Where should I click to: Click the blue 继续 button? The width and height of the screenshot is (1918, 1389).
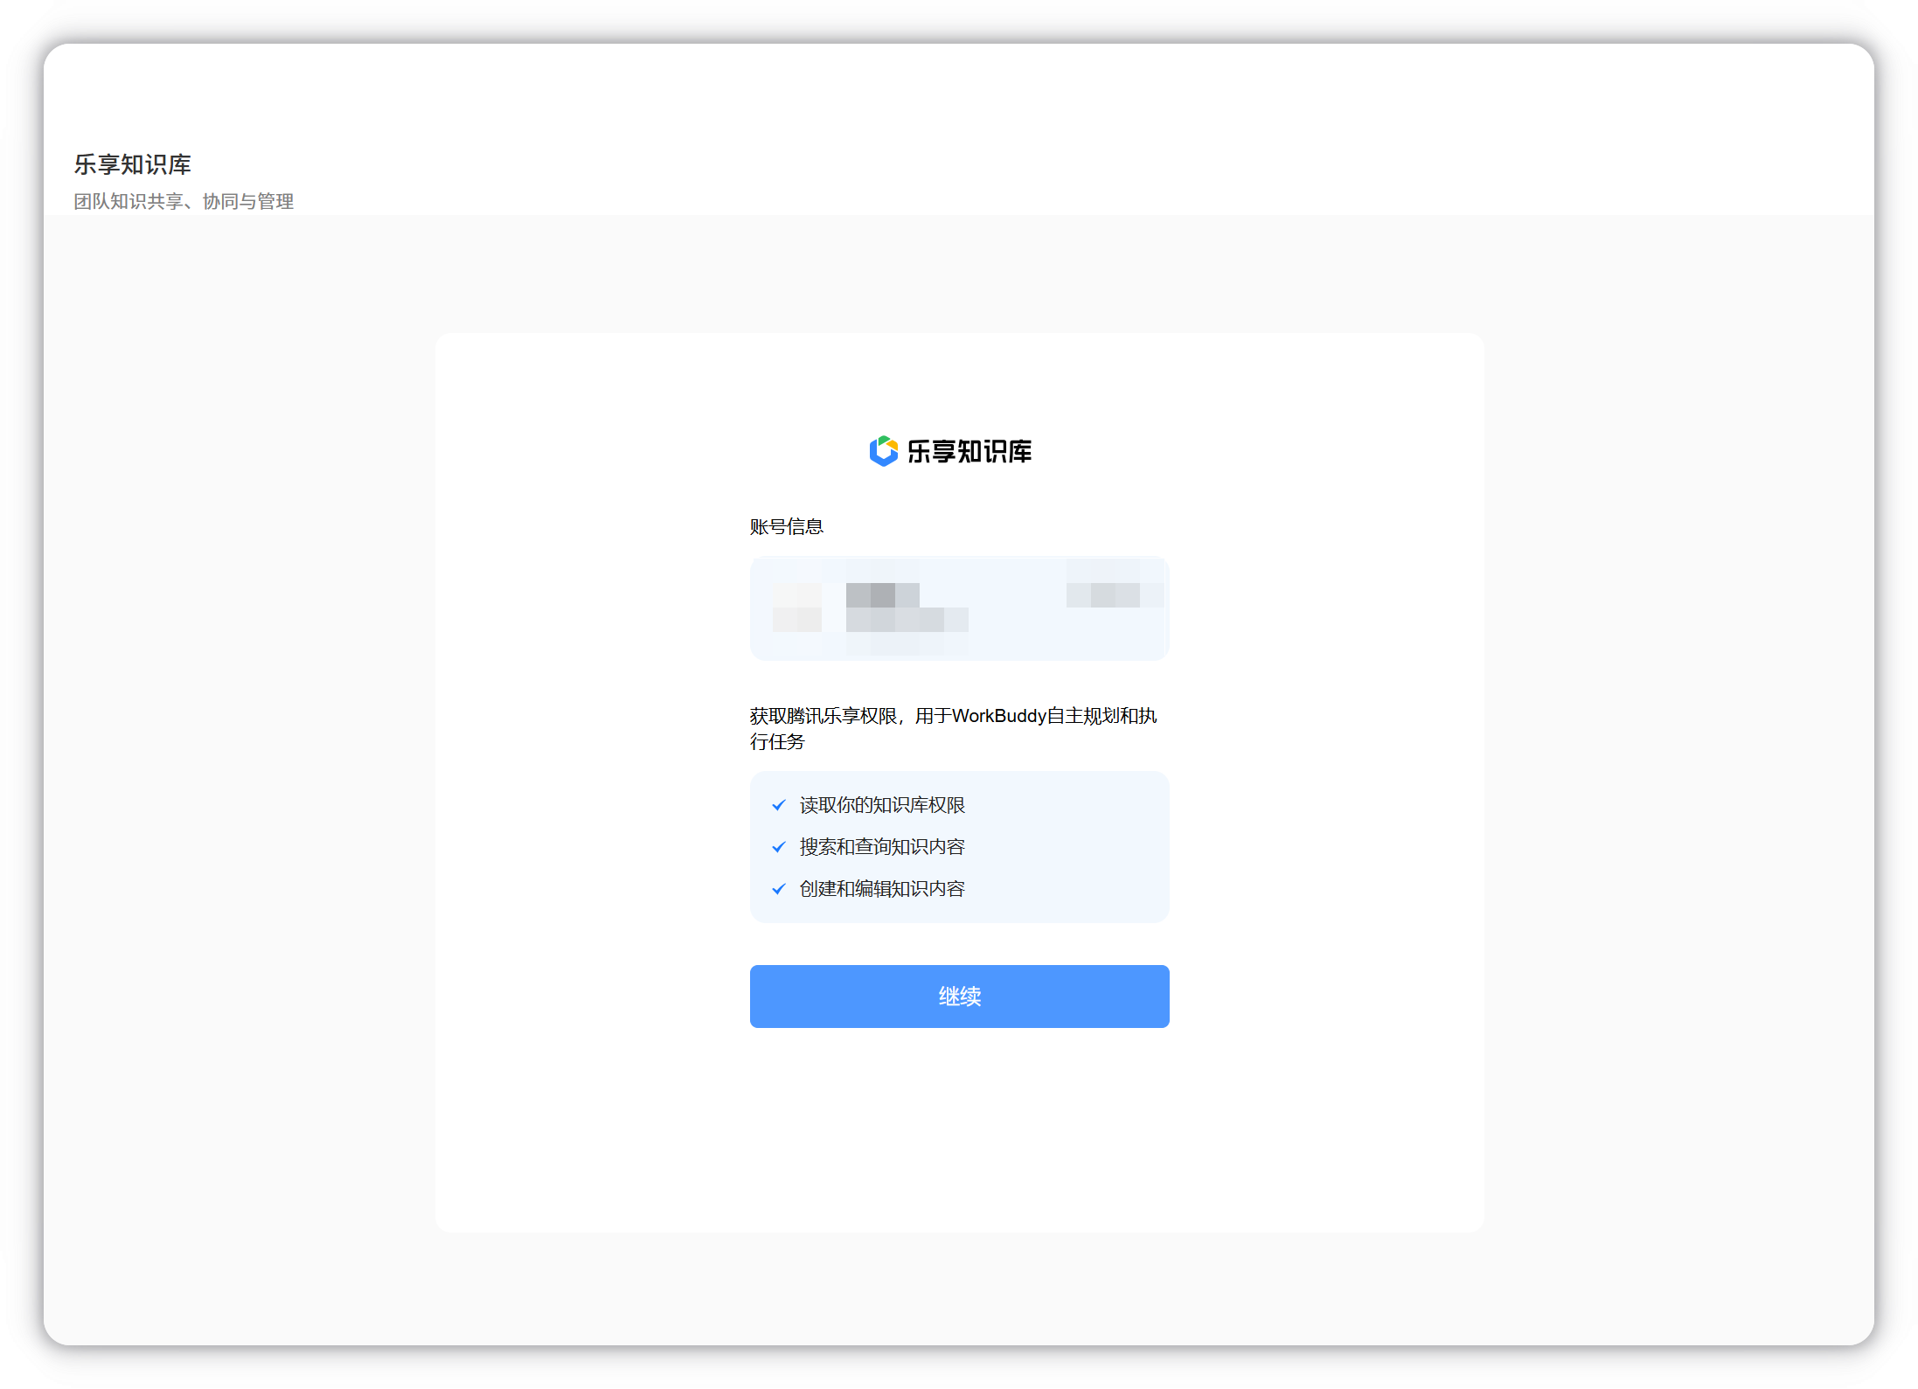click(x=959, y=996)
